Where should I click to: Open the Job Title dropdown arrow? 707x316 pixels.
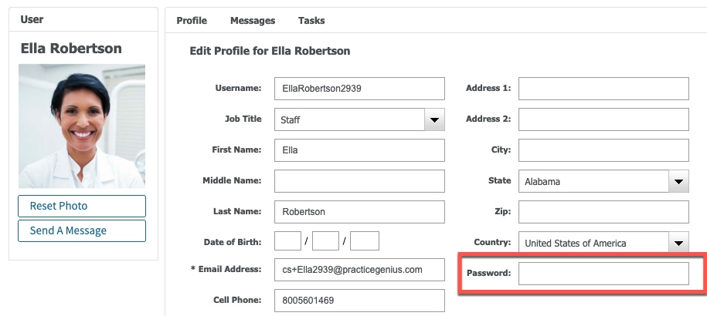435,119
